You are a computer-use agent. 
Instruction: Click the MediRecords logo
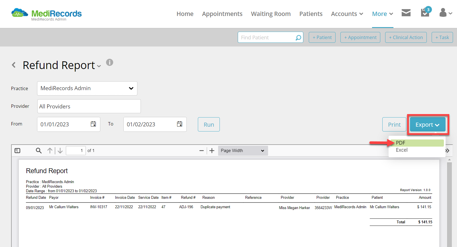[x=46, y=14]
